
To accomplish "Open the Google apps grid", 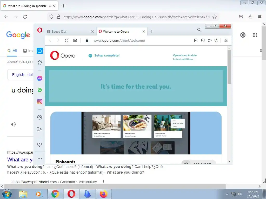I will [255, 35].
